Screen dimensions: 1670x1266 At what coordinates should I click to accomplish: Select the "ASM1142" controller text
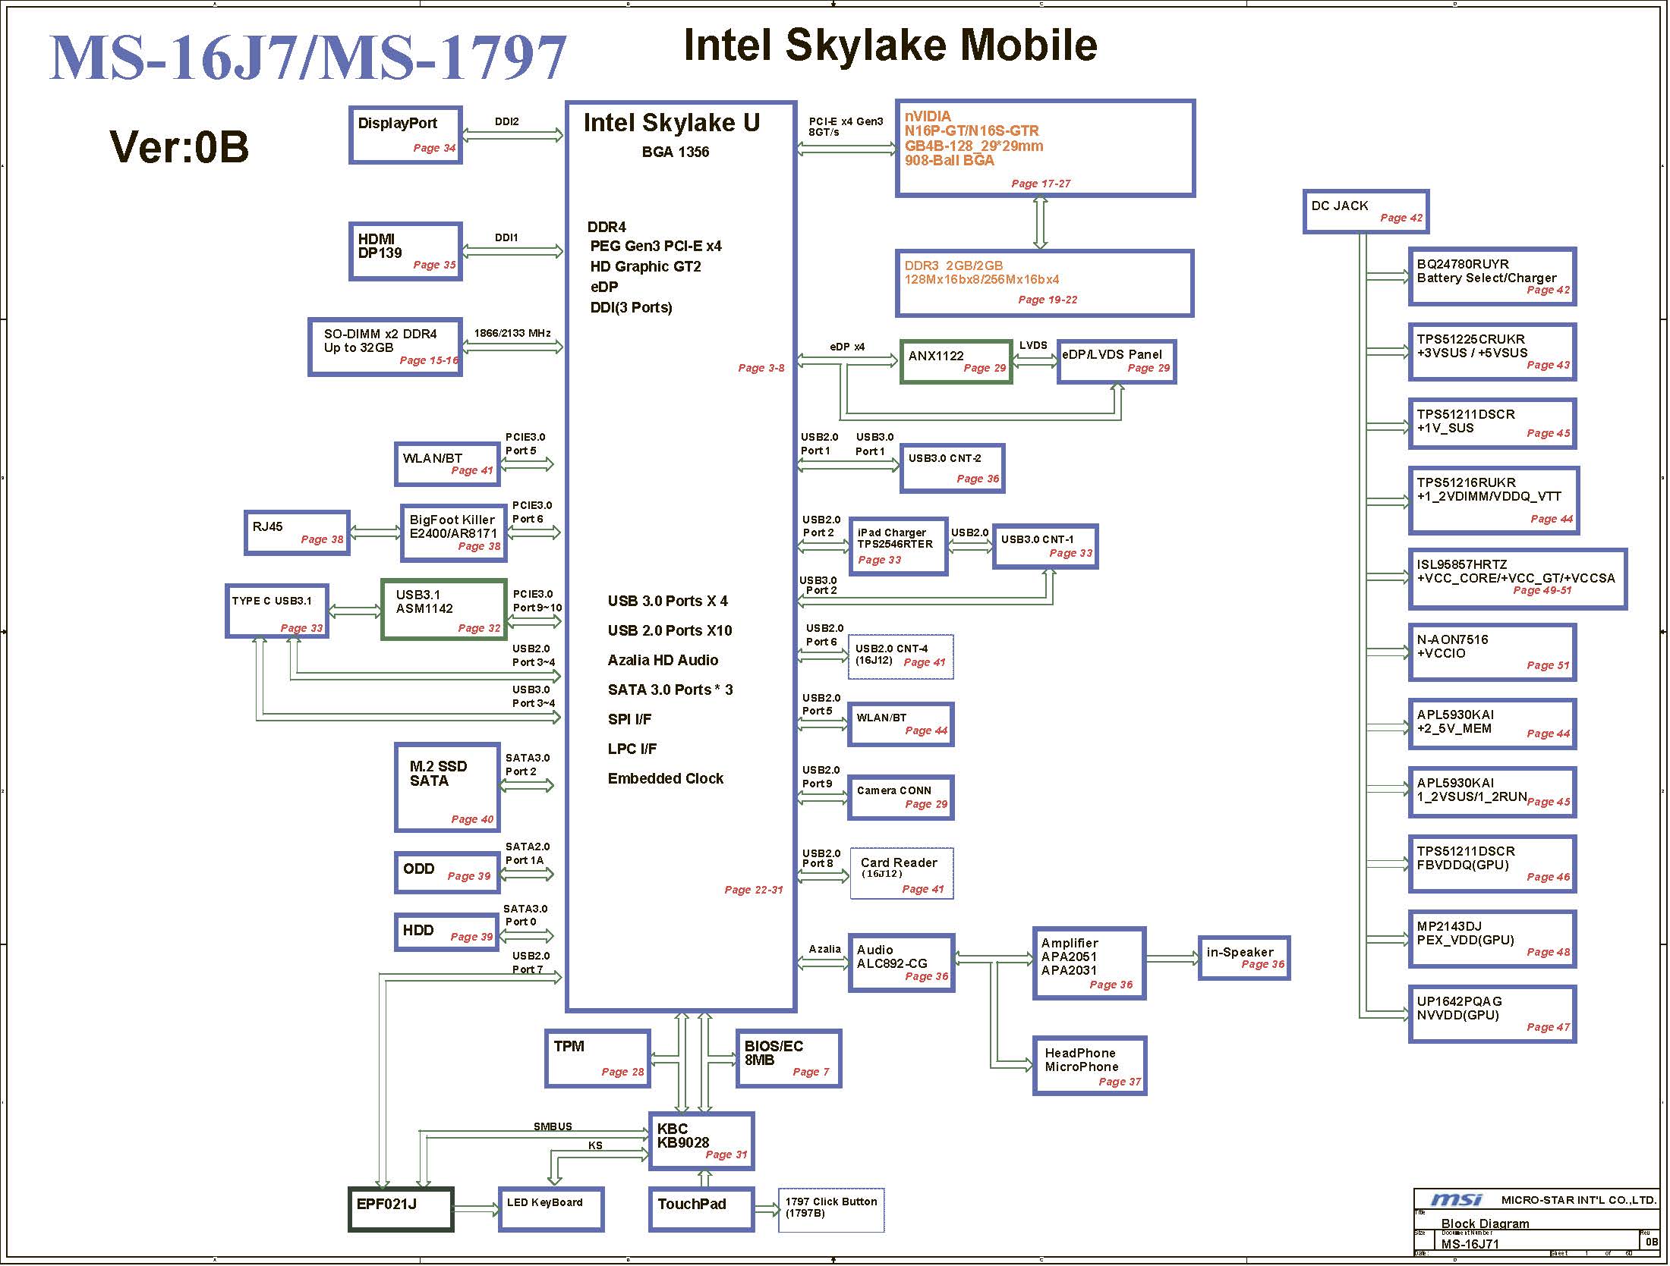click(424, 608)
